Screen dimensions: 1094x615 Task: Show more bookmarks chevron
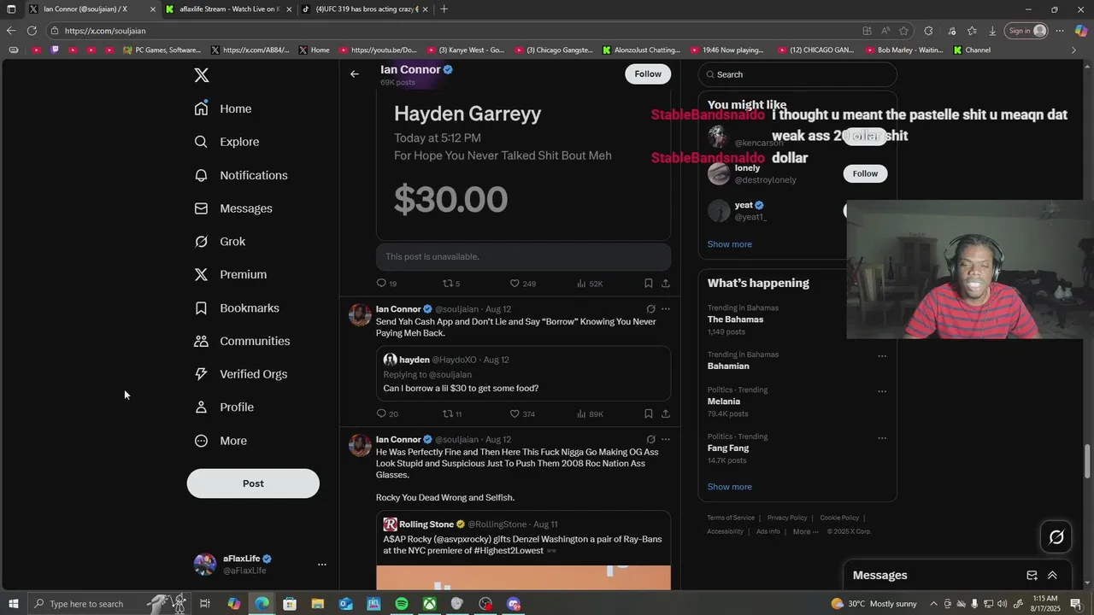click(1074, 50)
